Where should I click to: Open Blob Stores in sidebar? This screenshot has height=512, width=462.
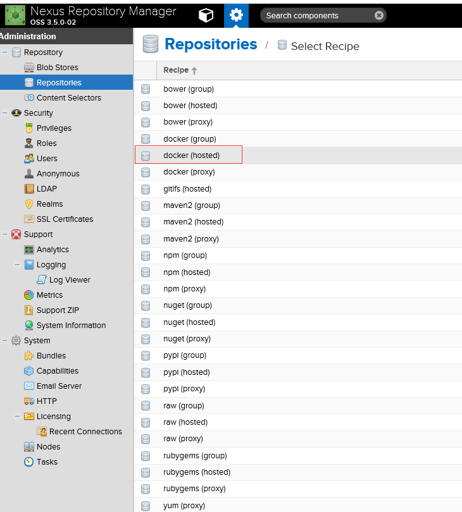click(x=57, y=68)
